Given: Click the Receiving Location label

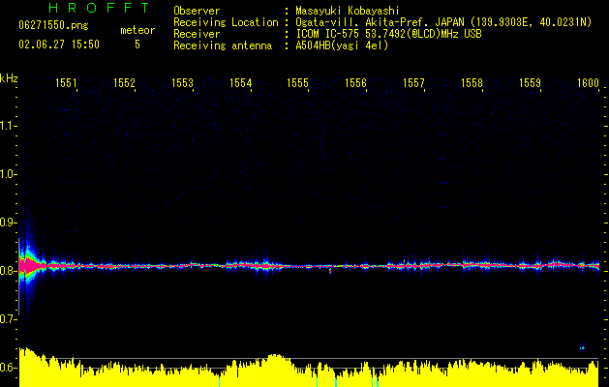Looking at the screenshot, I should tap(226, 22).
